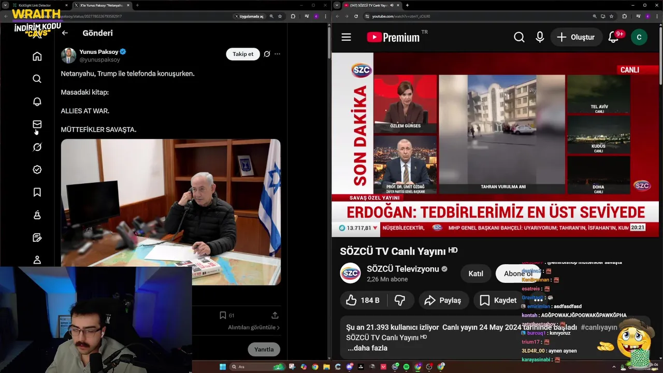
Task: Click the SÖZCÜ TV live video player
Action: (x=495, y=145)
